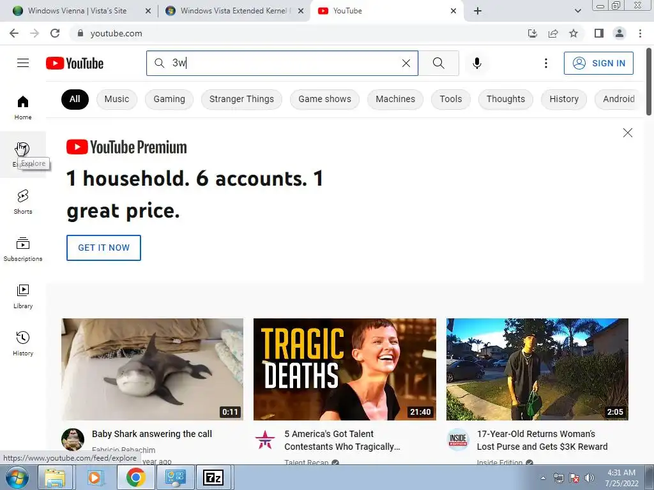
Task: Open Subscriptions in the sidebar
Action: [x=23, y=249]
